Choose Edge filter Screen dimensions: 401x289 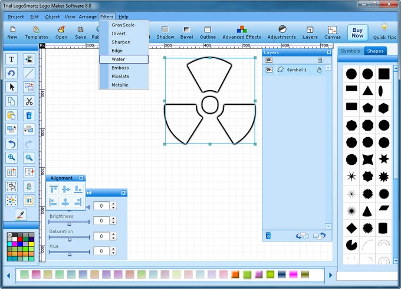click(x=124, y=51)
